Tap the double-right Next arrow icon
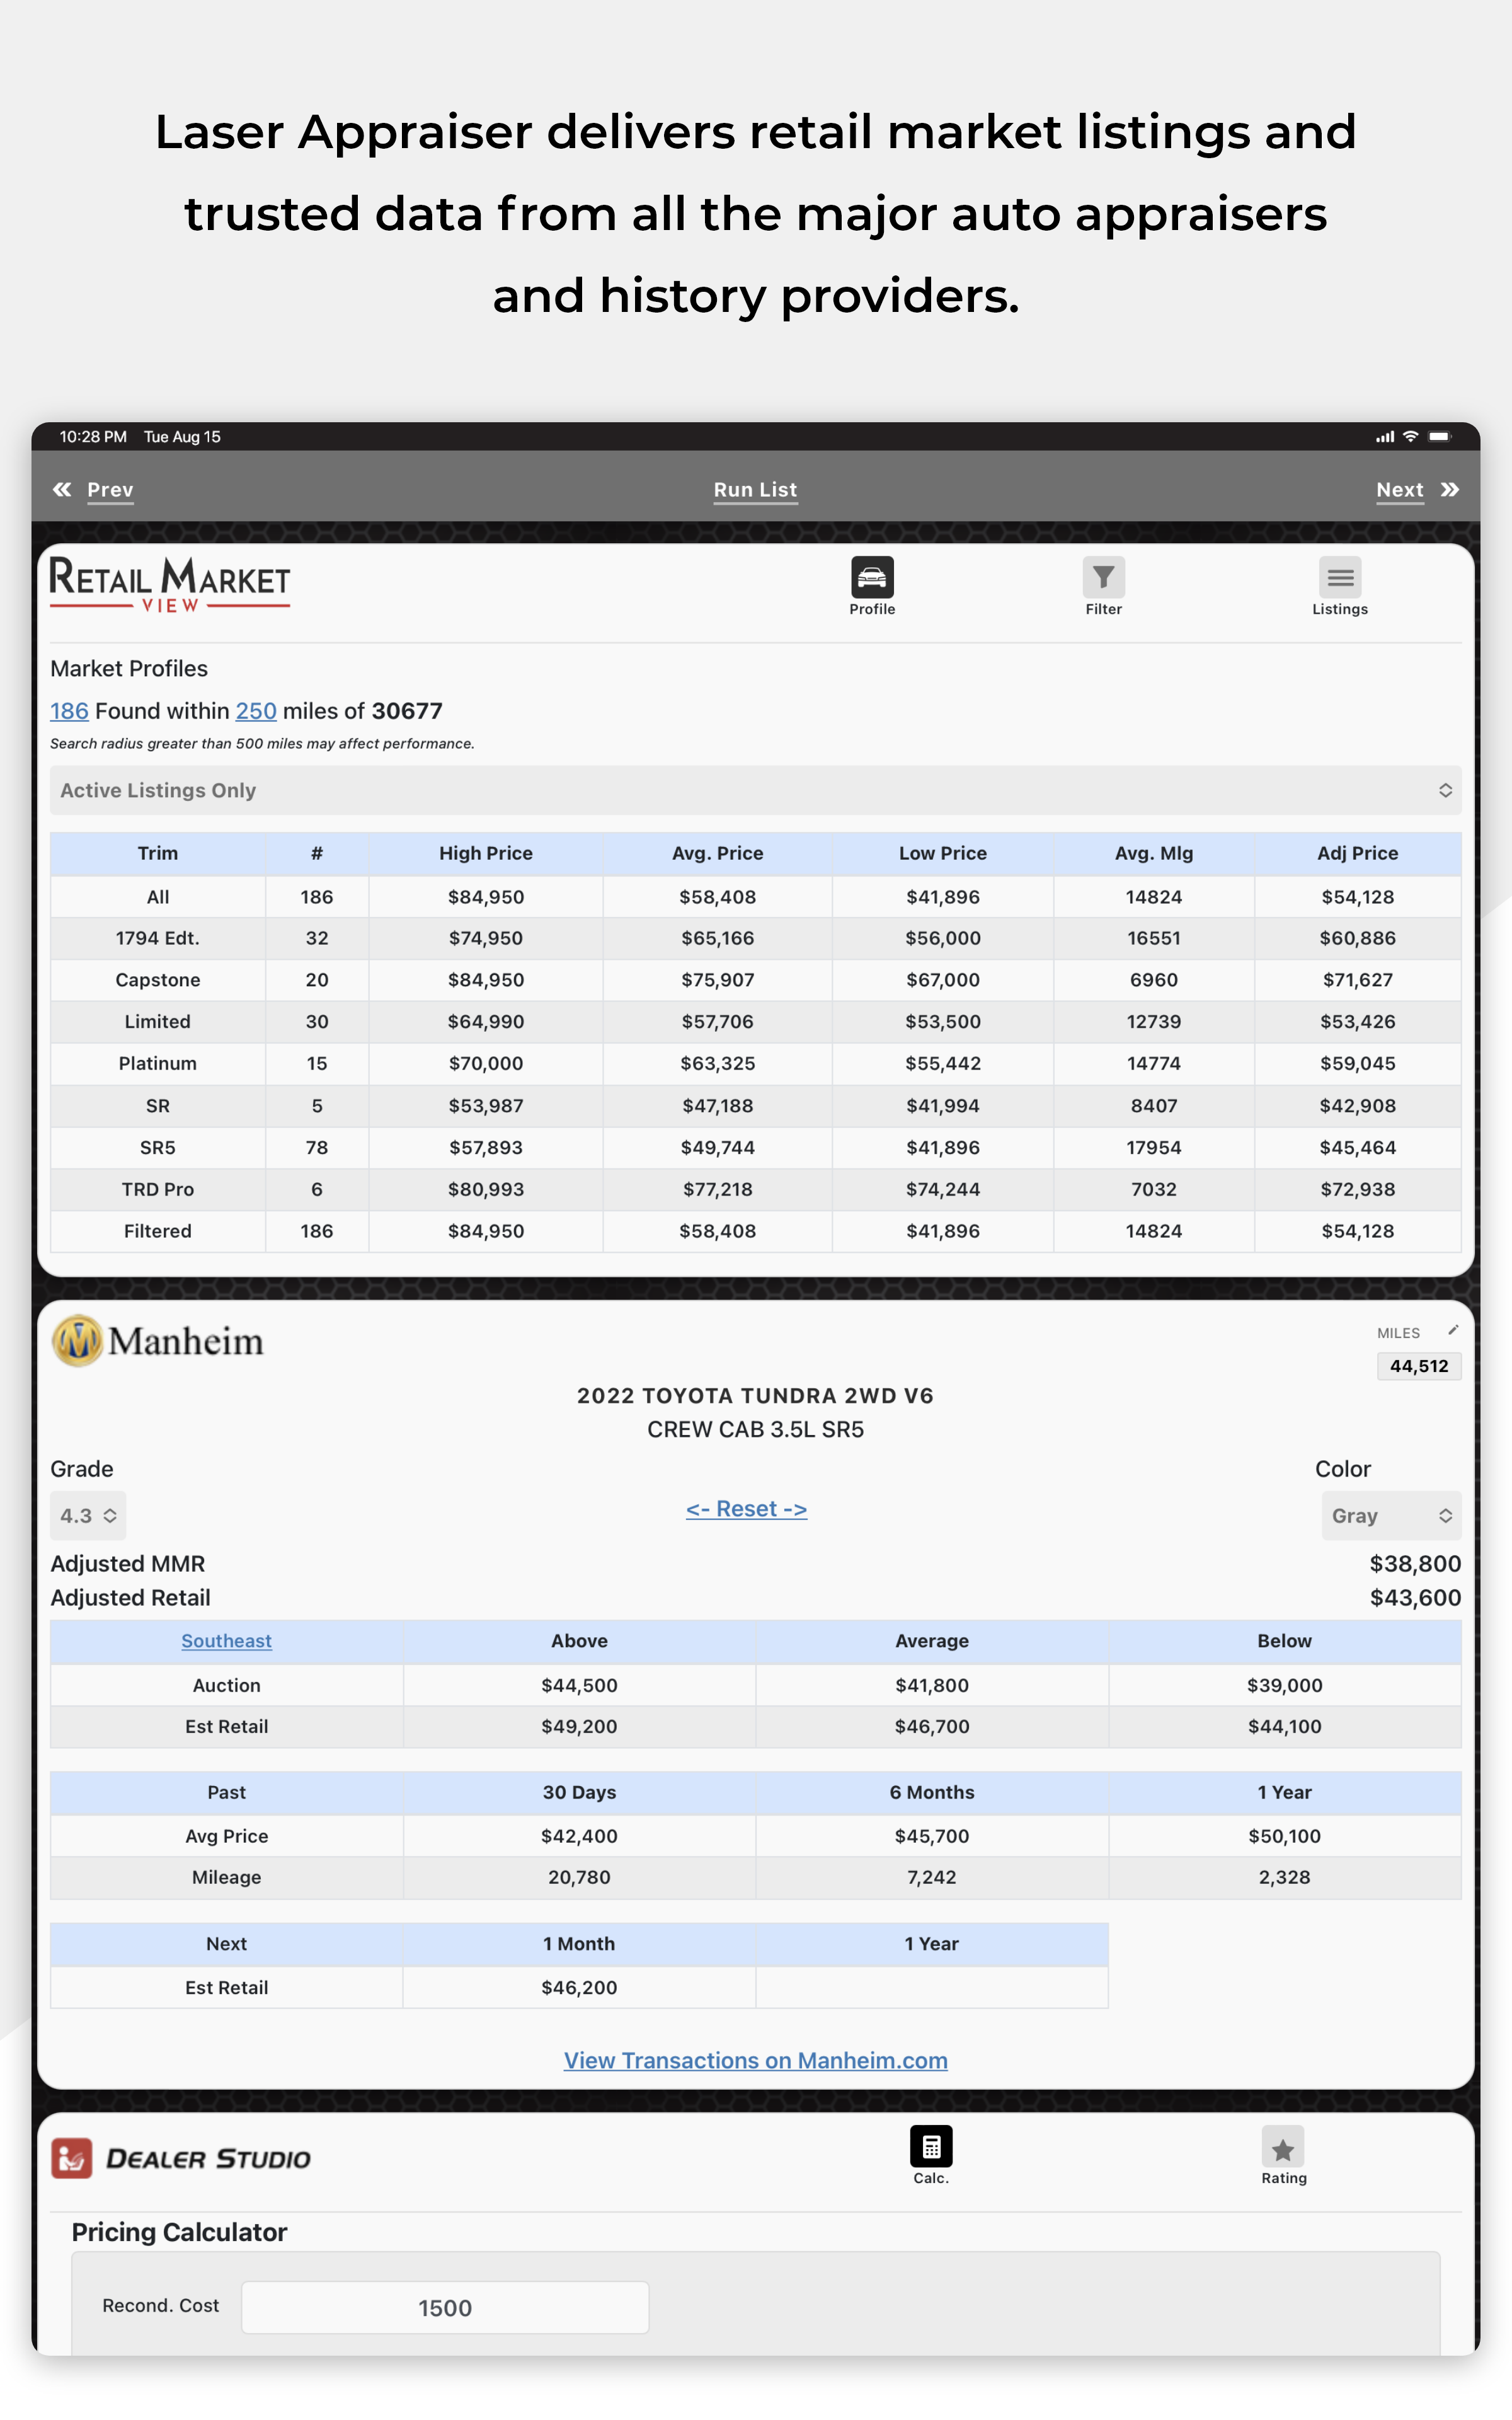 click(x=1450, y=489)
